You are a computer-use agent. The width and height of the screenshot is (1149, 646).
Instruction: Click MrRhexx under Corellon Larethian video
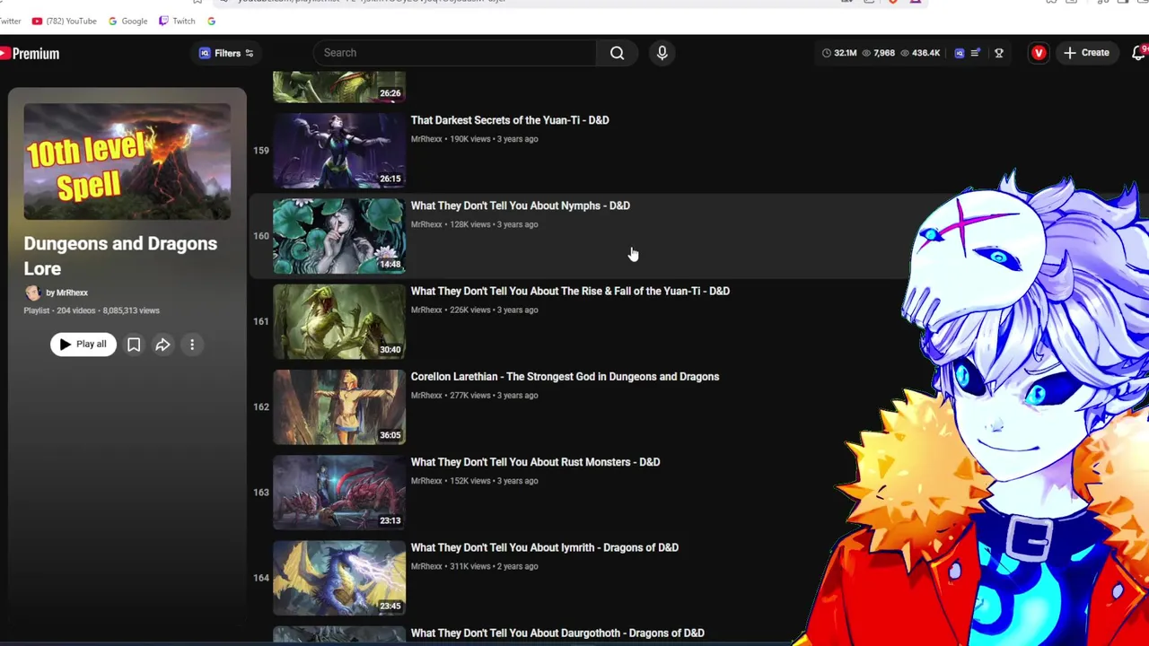coord(426,396)
